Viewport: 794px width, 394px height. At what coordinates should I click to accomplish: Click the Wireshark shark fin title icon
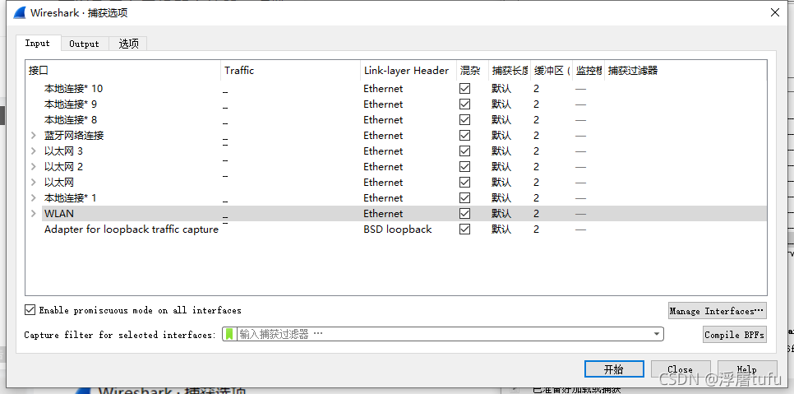pyautogui.click(x=16, y=12)
